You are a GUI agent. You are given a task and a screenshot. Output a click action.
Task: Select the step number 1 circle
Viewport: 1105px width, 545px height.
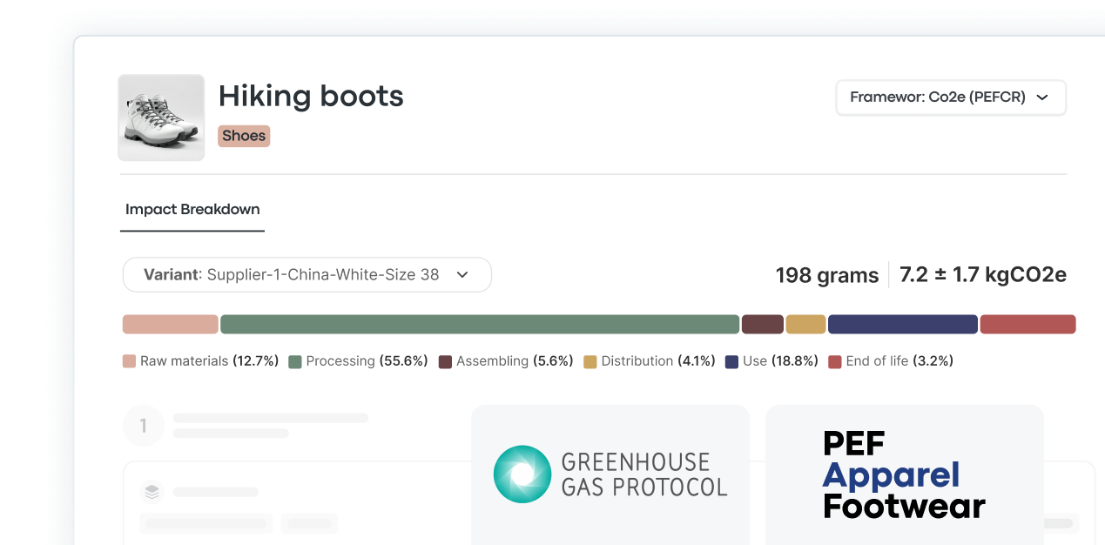(144, 426)
